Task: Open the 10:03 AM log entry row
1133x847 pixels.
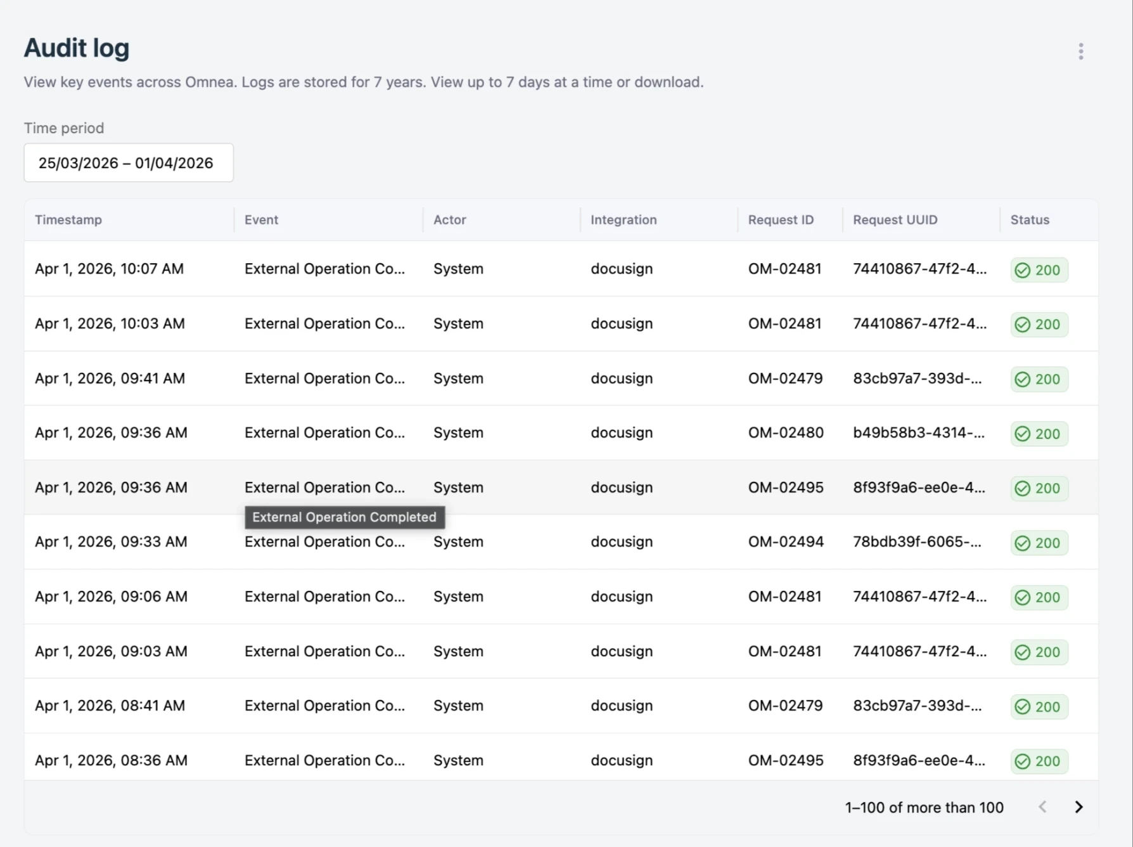Action: tap(561, 324)
